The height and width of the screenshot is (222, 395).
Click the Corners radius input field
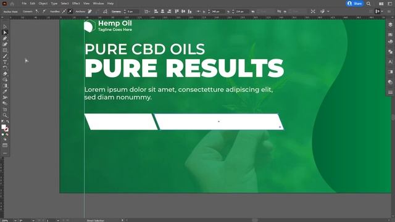pyautogui.click(x=133, y=11)
